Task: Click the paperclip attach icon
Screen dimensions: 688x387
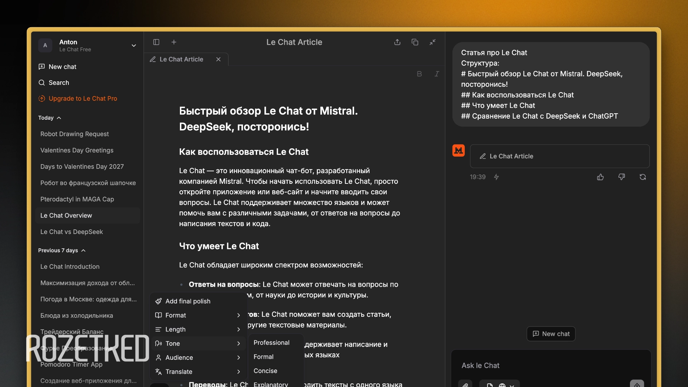Action: tap(465, 385)
